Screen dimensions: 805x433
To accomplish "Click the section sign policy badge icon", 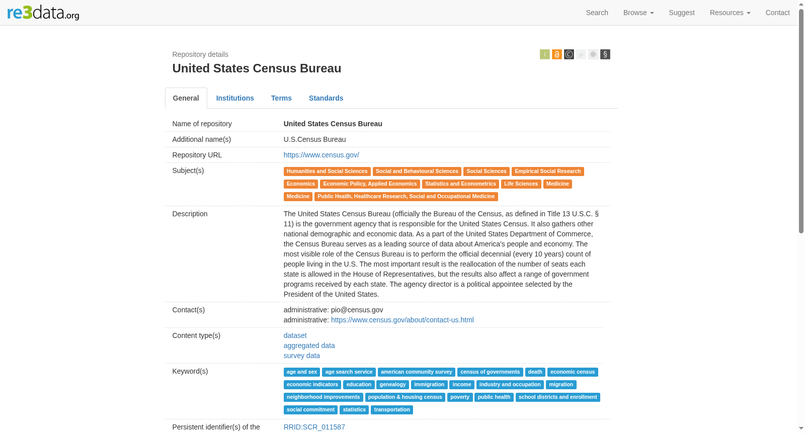I will (x=605, y=54).
